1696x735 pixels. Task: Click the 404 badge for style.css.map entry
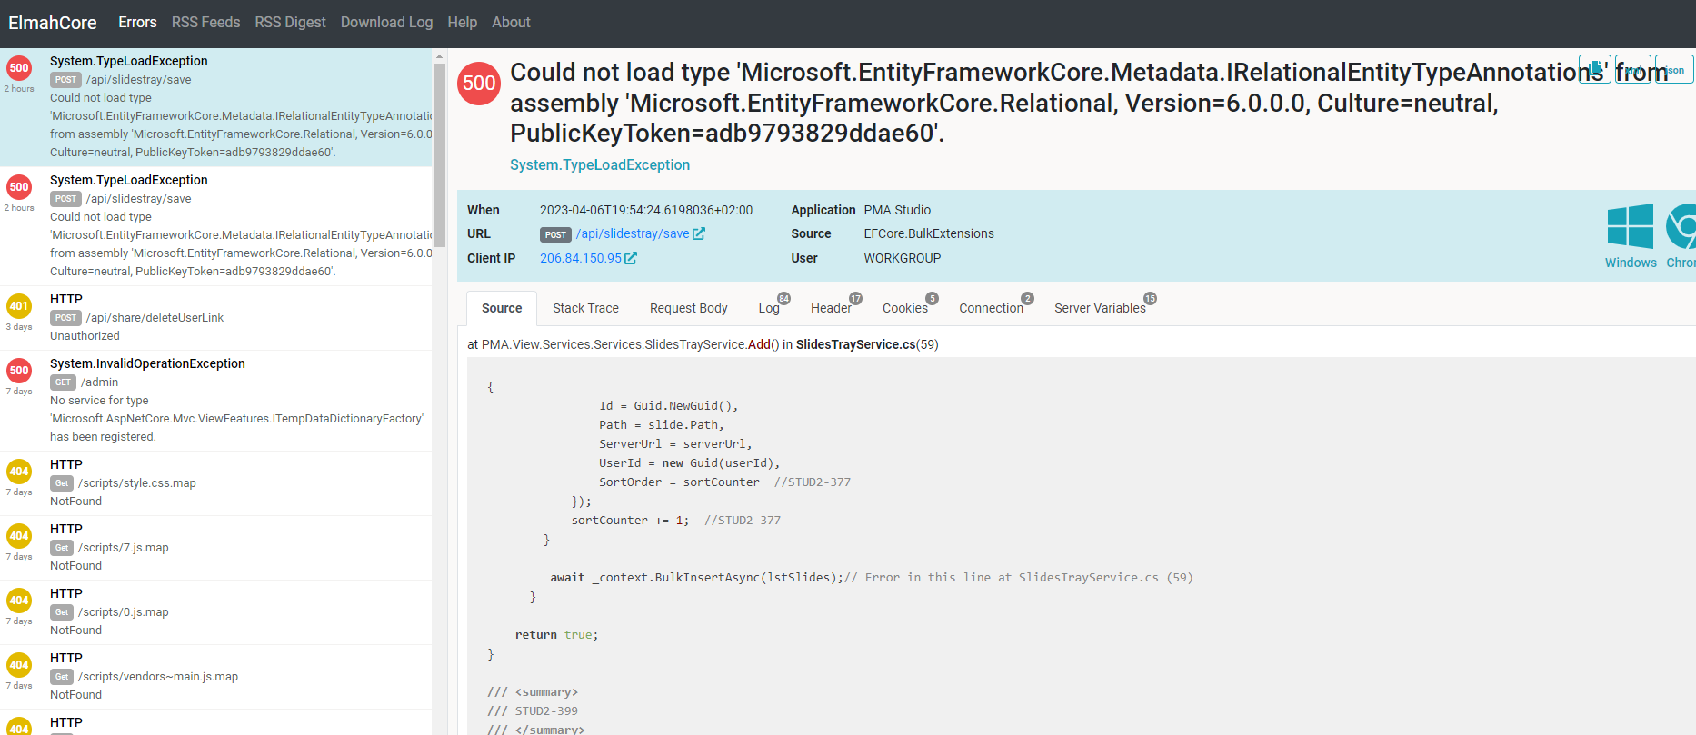tap(19, 472)
